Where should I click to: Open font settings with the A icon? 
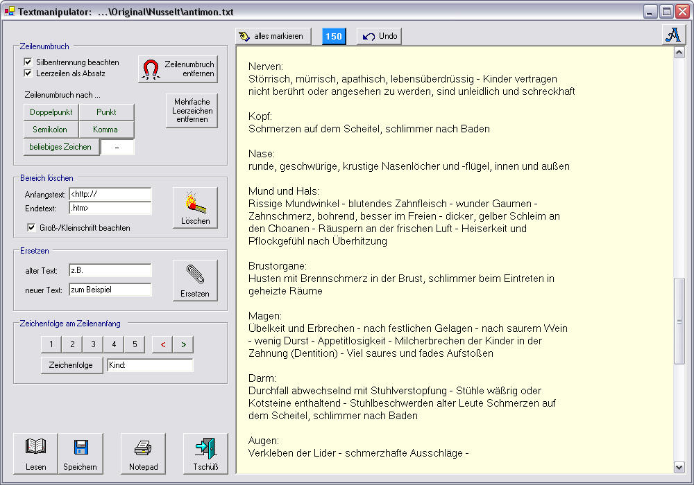(x=672, y=35)
